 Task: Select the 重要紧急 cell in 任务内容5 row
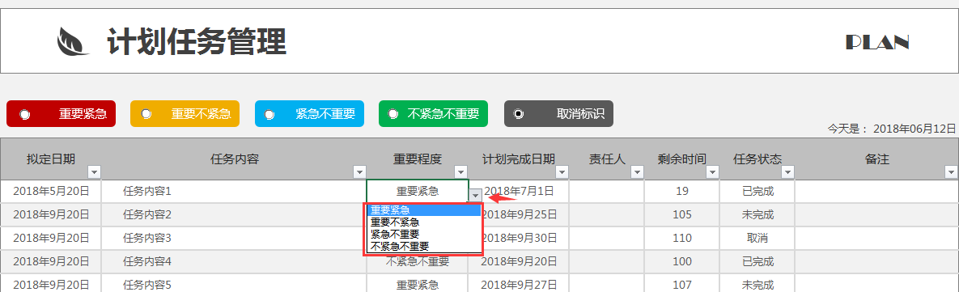click(417, 284)
